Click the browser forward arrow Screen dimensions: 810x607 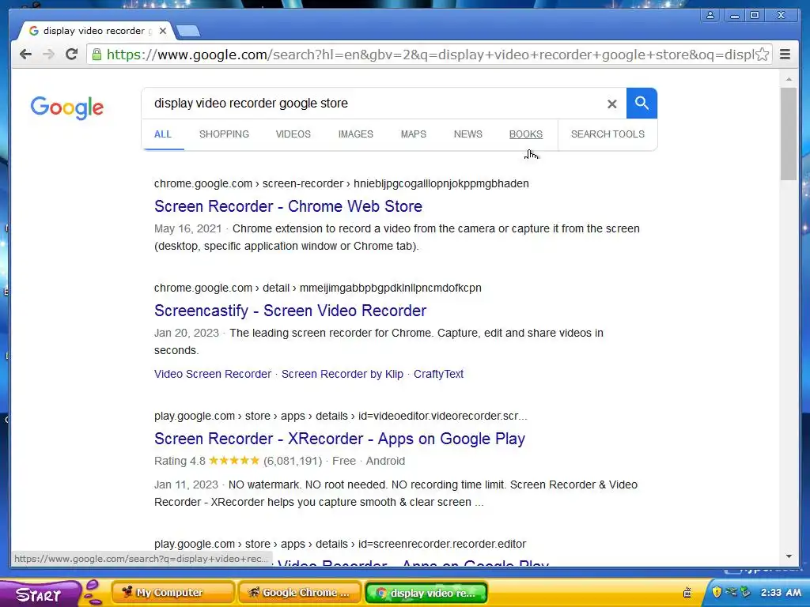(x=48, y=55)
